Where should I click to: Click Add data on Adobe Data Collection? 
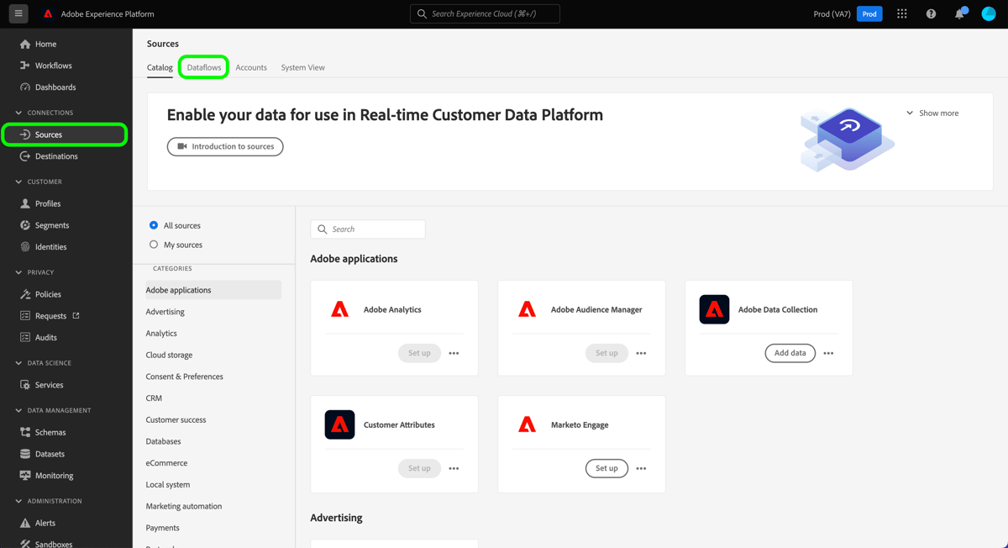click(790, 353)
